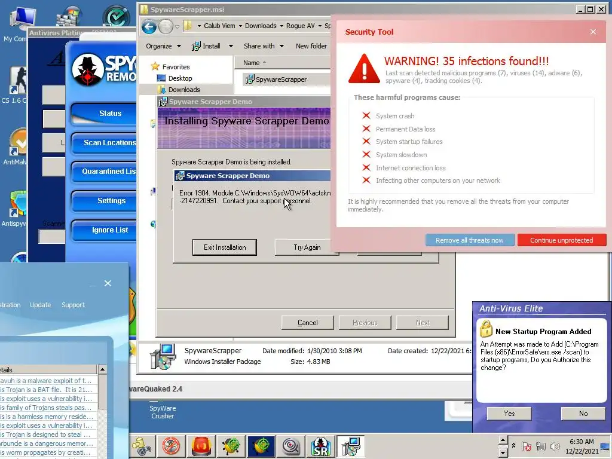Screen dimensions: 612x459
Task: Open the Organize dropdown menu
Action: pyautogui.click(x=164, y=46)
